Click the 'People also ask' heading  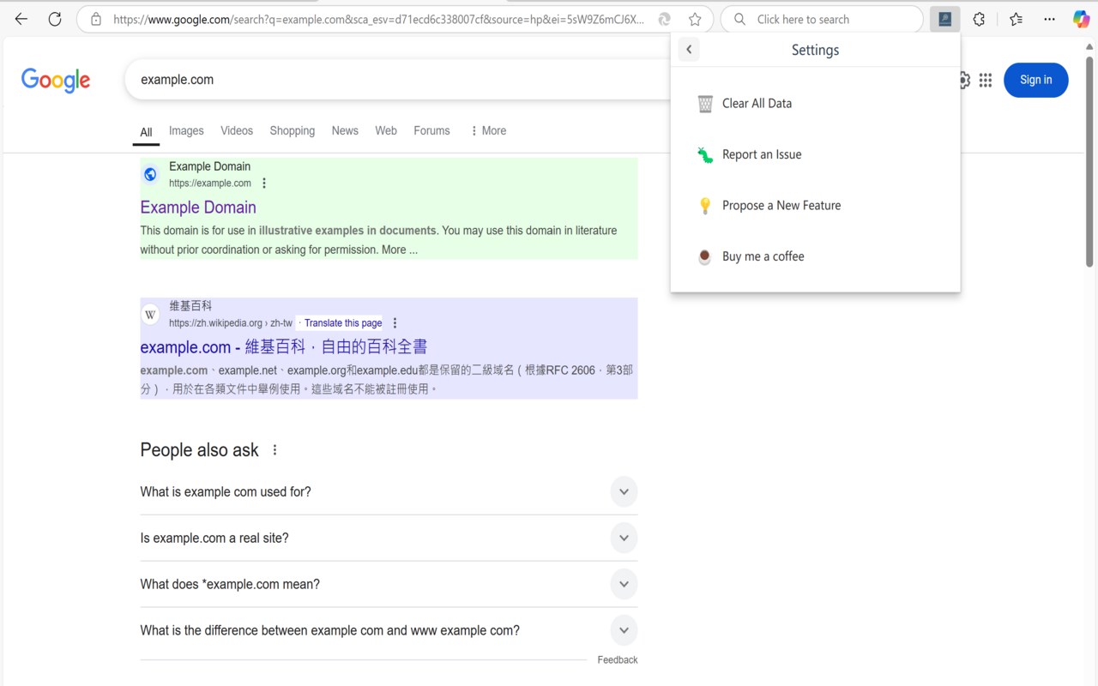(199, 450)
